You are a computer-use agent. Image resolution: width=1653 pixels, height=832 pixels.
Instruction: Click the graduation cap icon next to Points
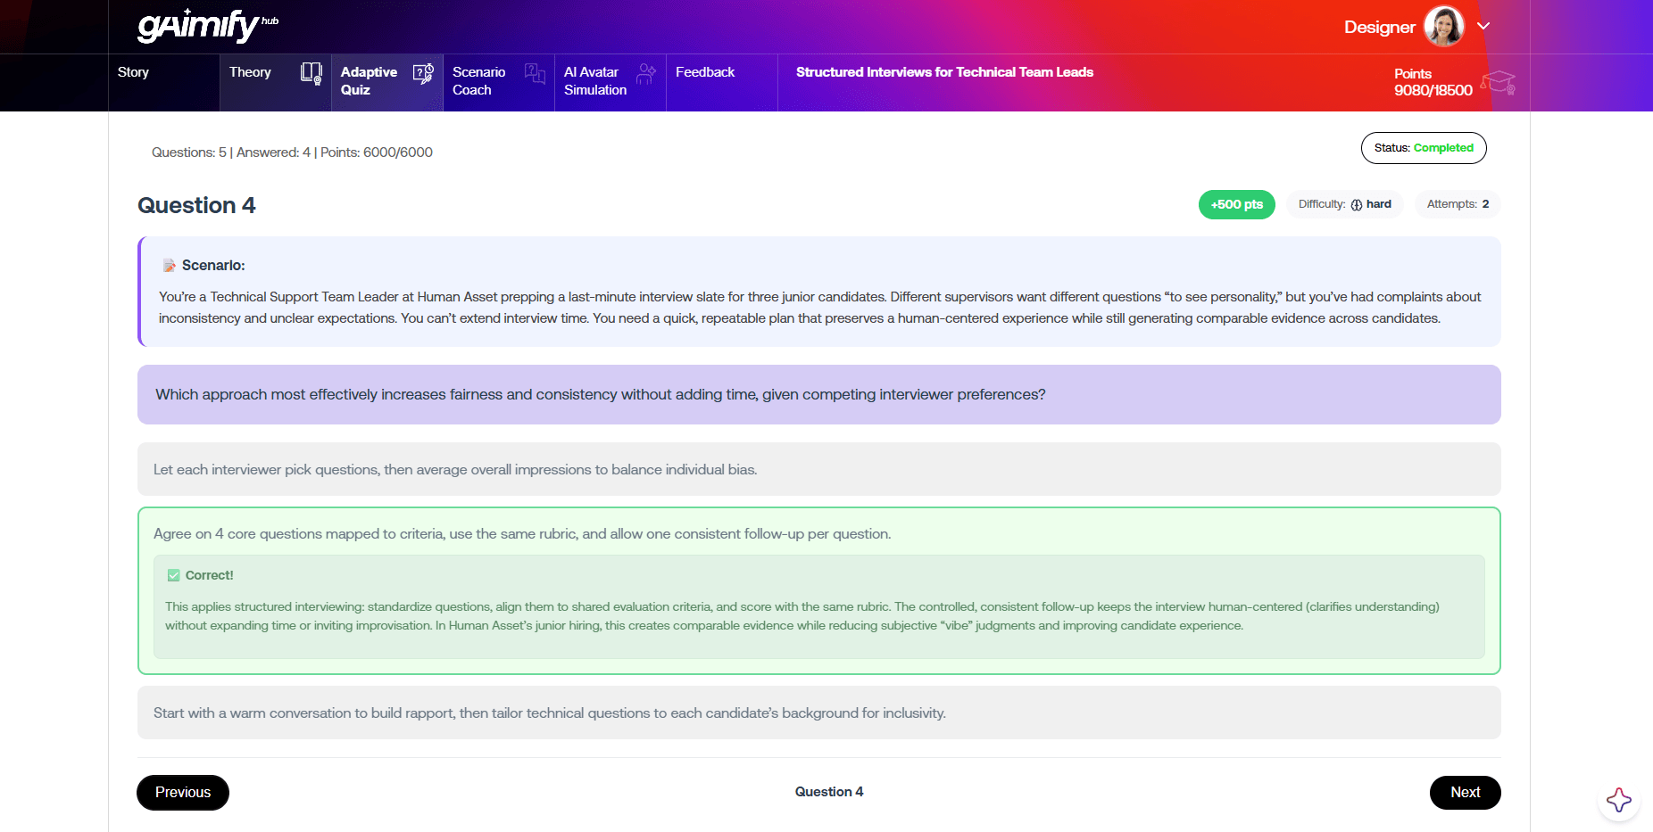point(1498,82)
